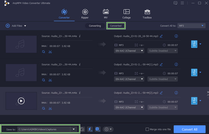
Task: Expand format arrow beside first MP3 icon
Action: pyautogui.click(x=200, y=44)
